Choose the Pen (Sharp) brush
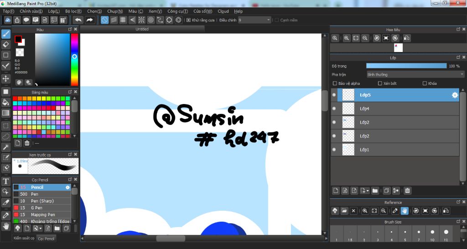Screen dimensions: 467x249 click(x=42, y=201)
